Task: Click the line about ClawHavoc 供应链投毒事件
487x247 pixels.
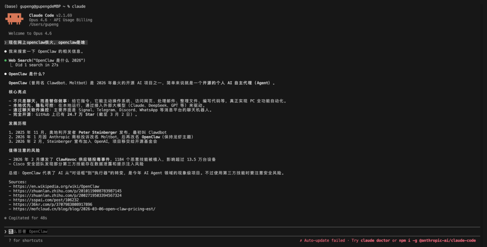Action: click(112, 160)
